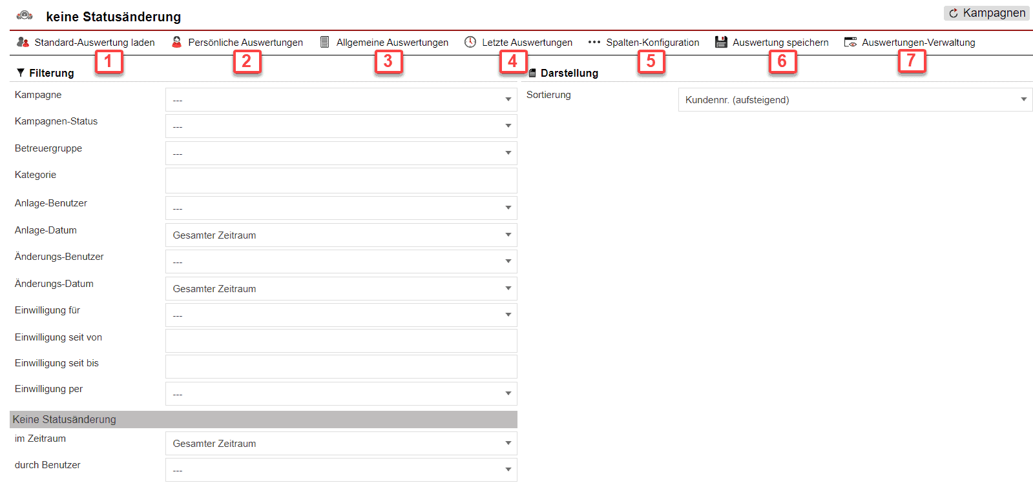The height and width of the screenshot is (494, 1033).
Task: Click the Allgemeine Auswertungen document icon
Action: click(325, 42)
